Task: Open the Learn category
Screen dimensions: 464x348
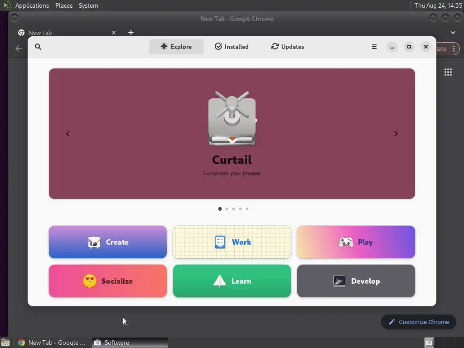Action: (232, 281)
